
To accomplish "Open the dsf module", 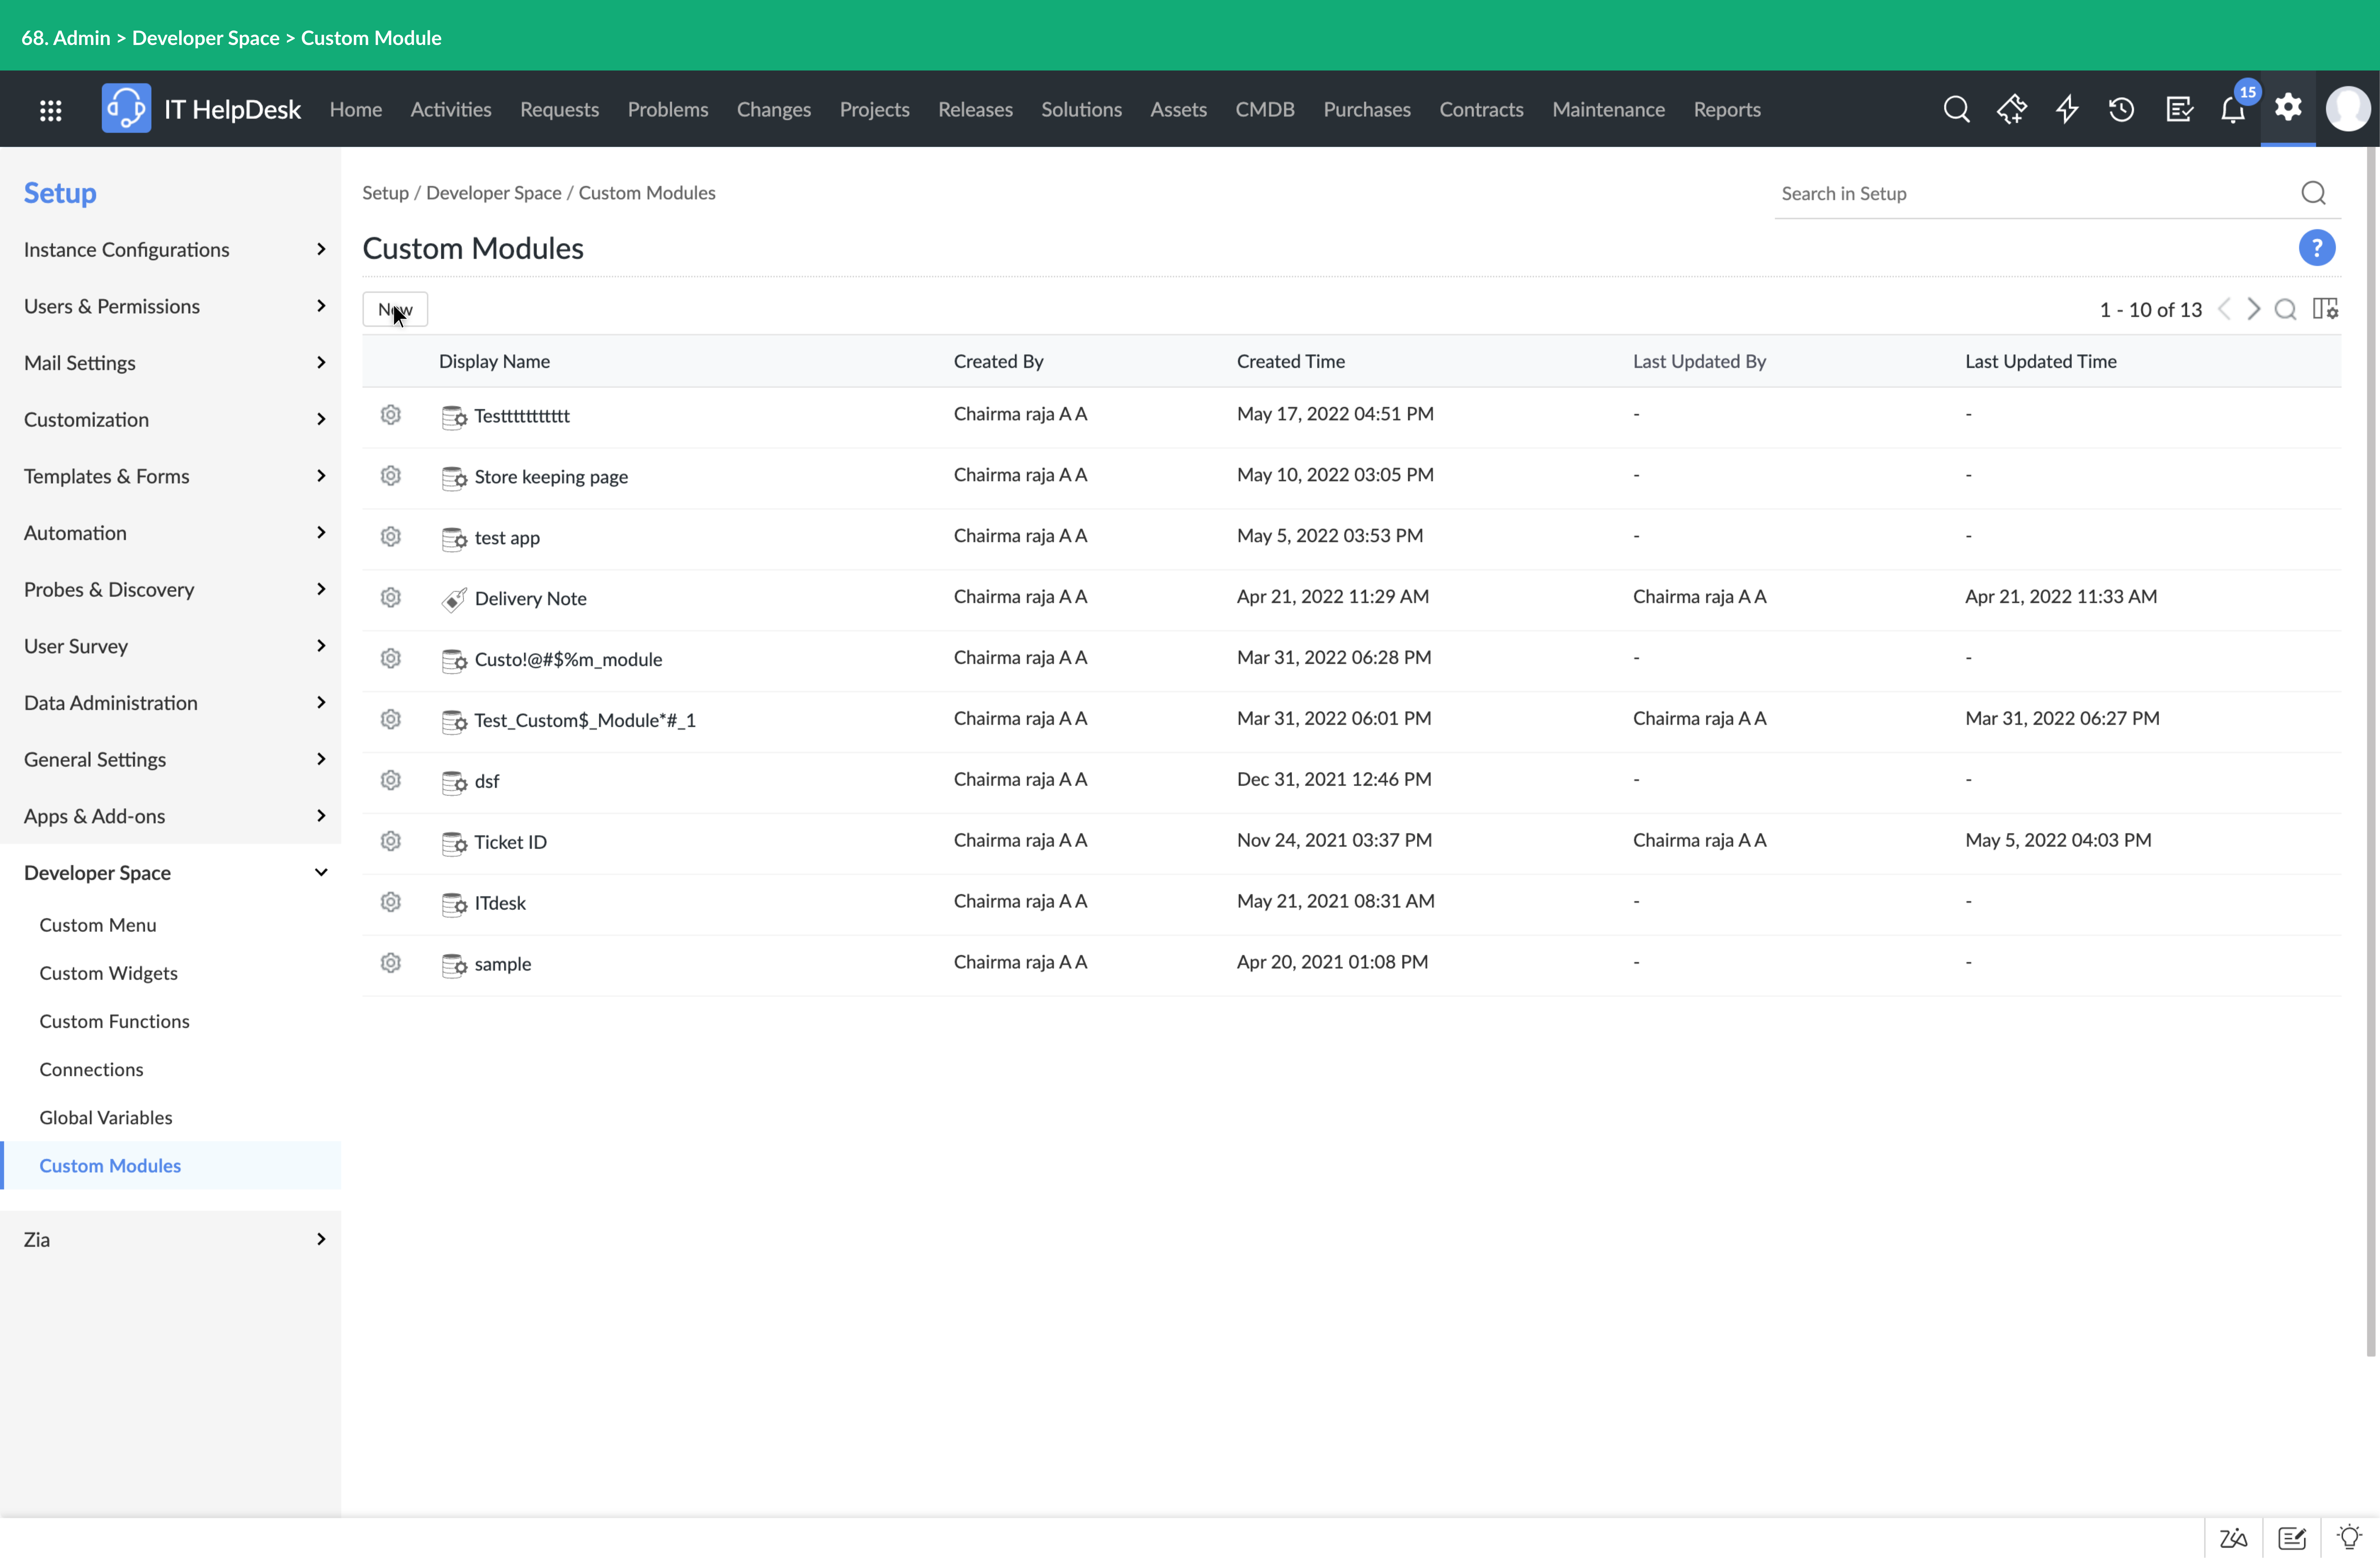I will [x=487, y=781].
